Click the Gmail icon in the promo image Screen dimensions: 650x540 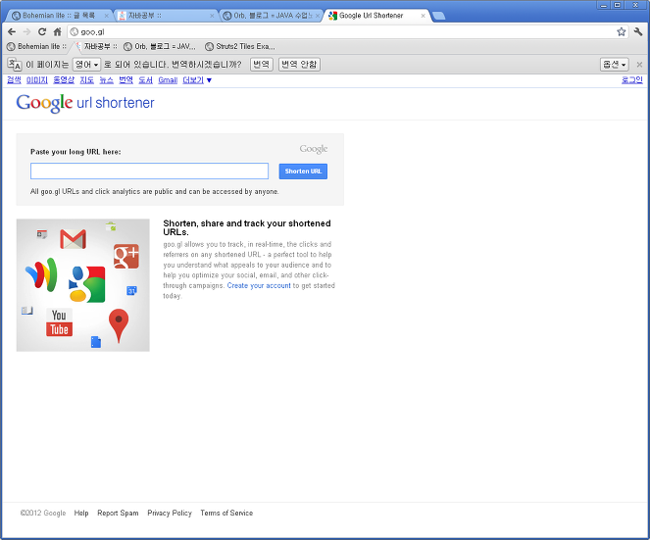[x=73, y=239]
